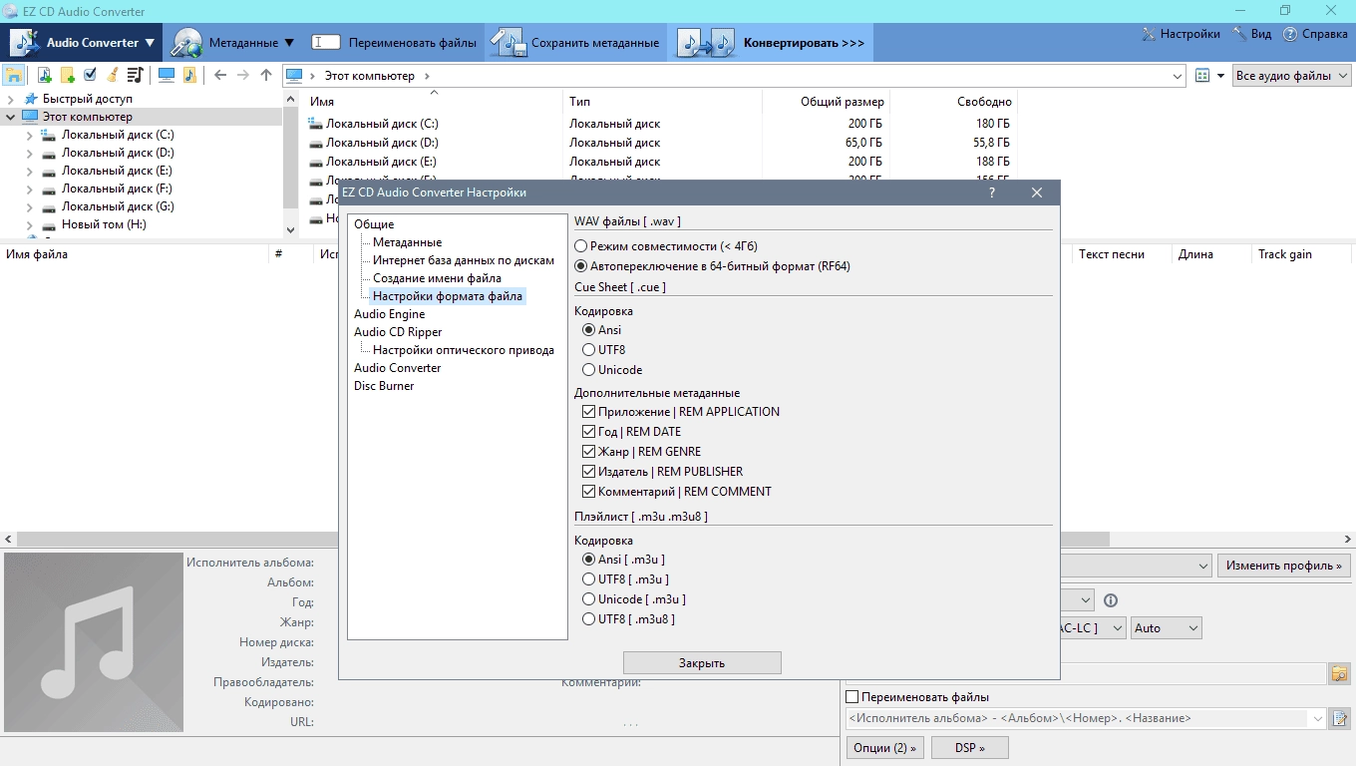Select Disc Burner settings category
This screenshot has height=766, width=1356.
click(x=384, y=386)
